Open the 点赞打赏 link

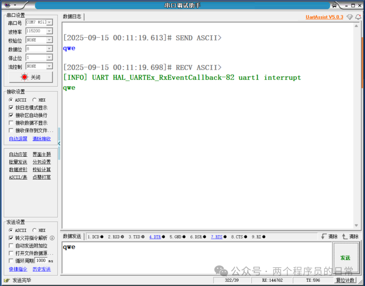(x=42, y=177)
